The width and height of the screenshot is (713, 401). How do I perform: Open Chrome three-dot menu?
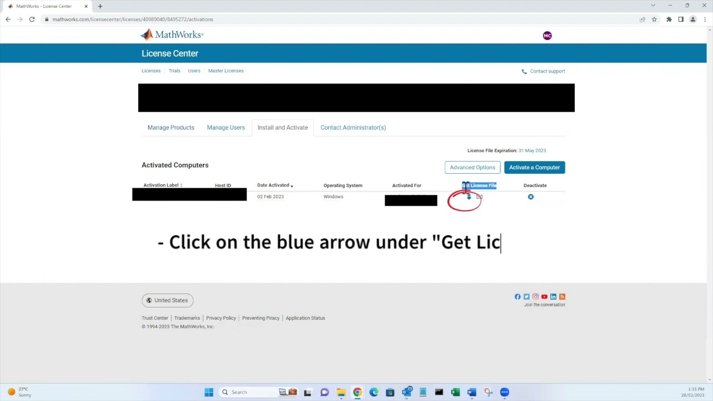(x=705, y=19)
